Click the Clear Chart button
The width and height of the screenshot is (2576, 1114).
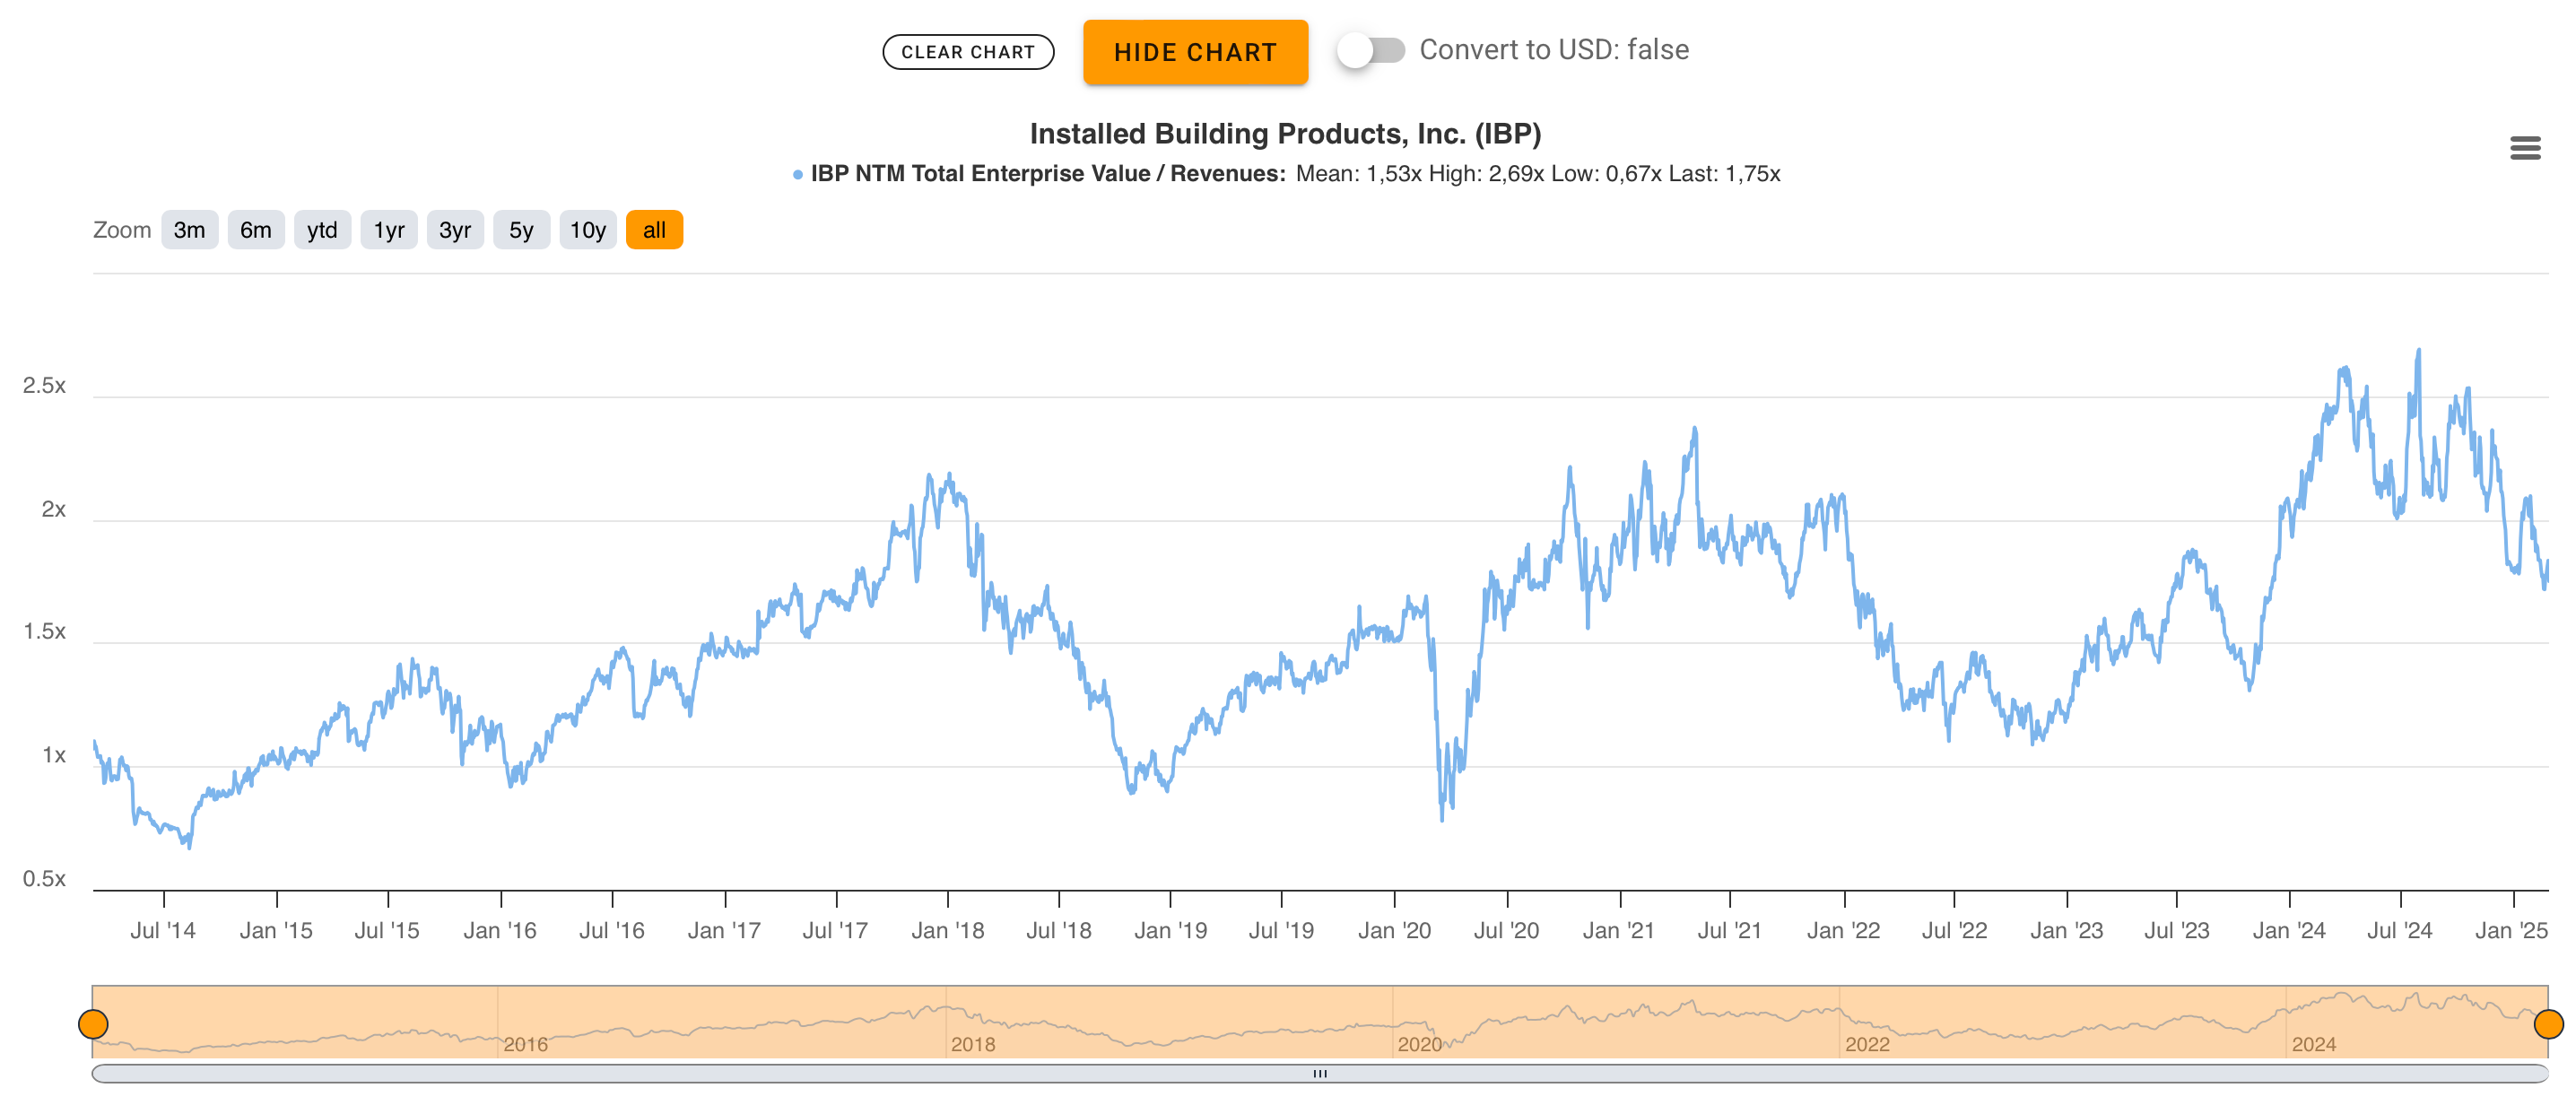(x=967, y=52)
